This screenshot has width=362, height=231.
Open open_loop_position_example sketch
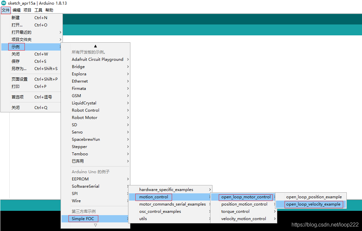click(x=311, y=197)
